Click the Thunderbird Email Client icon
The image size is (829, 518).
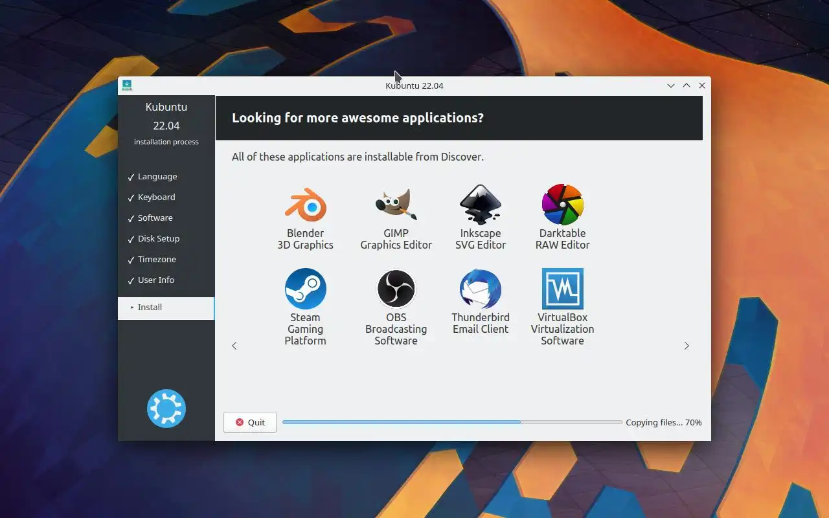[481, 289]
